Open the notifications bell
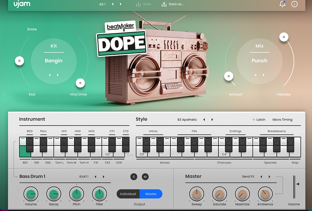Image resolution: width=312 pixels, height=211 pixels. click(x=282, y=4)
